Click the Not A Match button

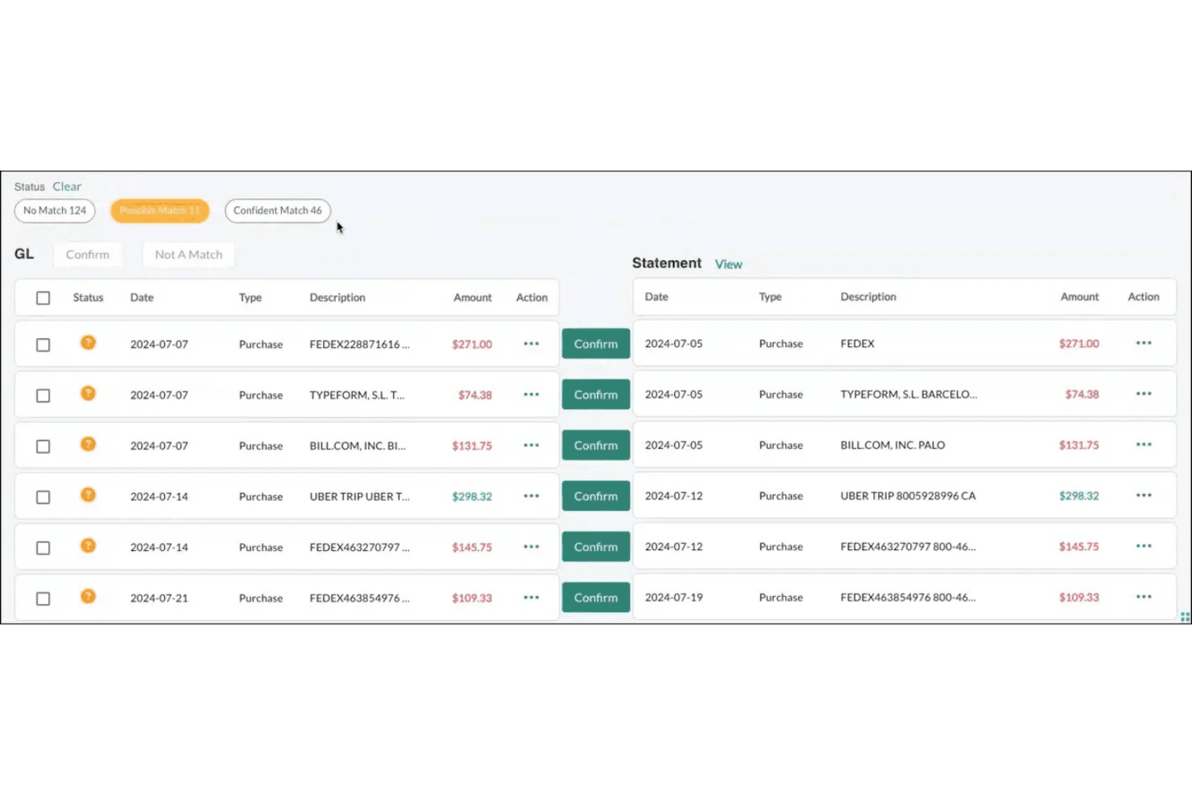point(188,255)
